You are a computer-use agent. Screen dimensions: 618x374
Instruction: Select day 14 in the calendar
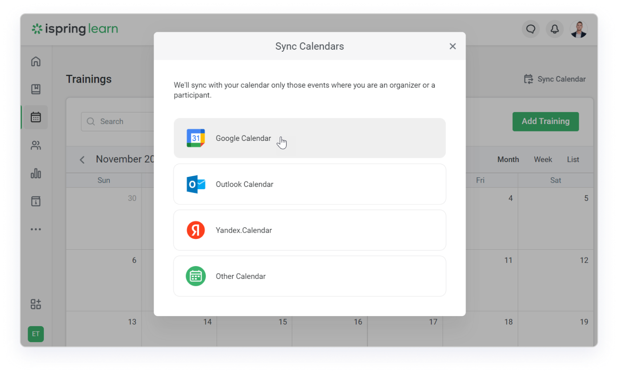click(x=207, y=322)
